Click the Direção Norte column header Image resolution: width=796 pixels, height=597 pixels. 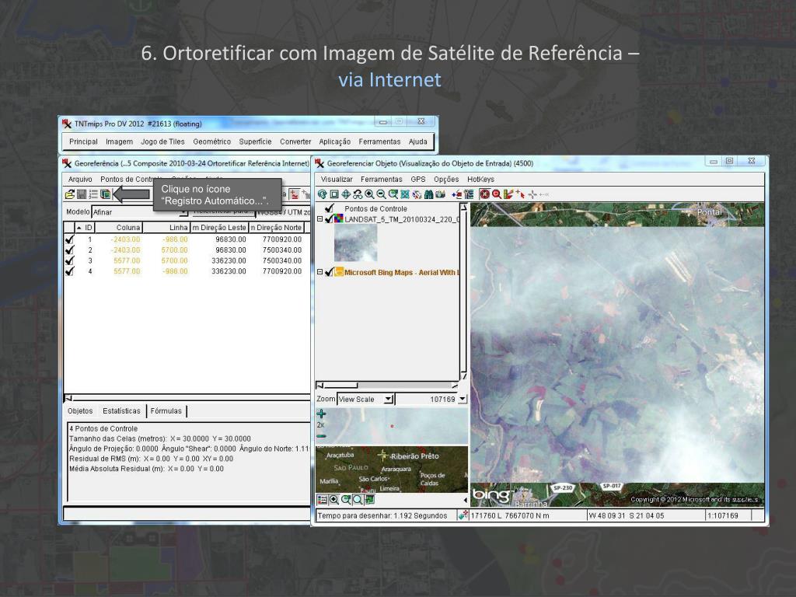[276, 228]
